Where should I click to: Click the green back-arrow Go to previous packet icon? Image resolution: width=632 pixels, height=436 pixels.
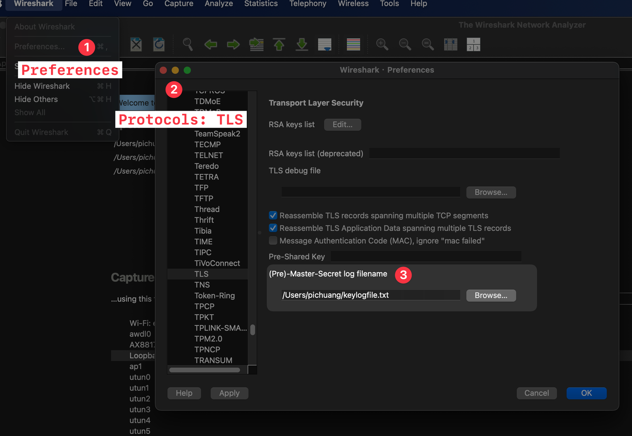[211, 45]
